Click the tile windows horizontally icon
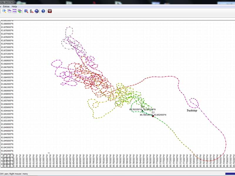 pyautogui.click(x=14, y=11)
